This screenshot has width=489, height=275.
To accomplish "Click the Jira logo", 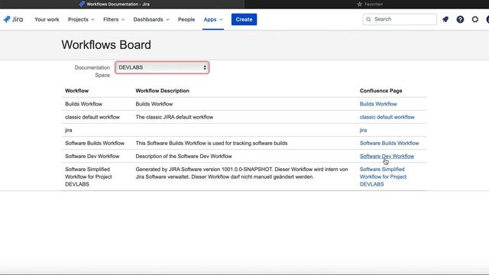I will [x=13, y=19].
